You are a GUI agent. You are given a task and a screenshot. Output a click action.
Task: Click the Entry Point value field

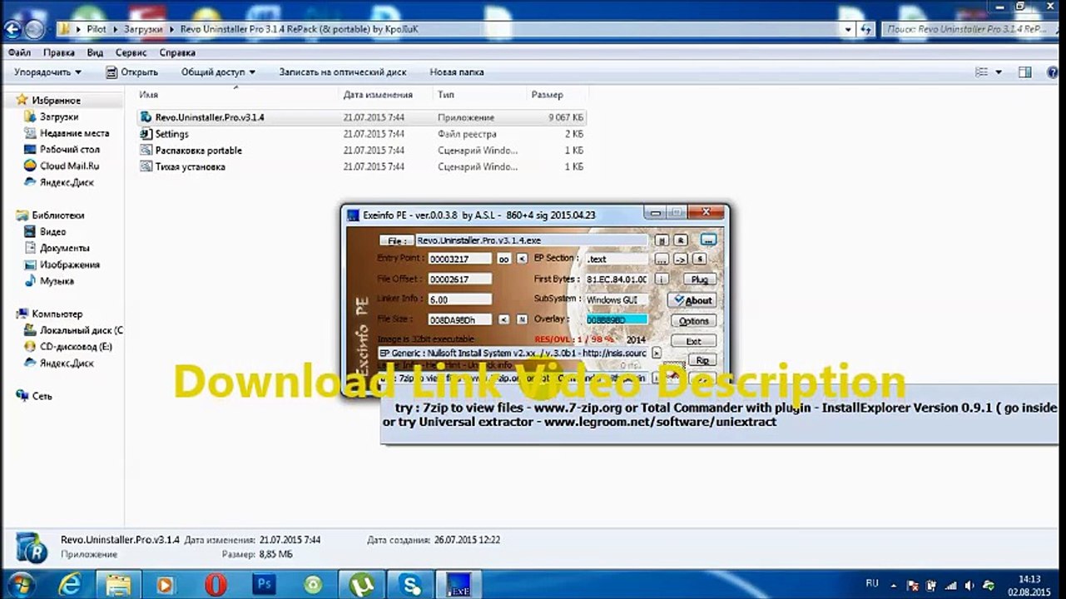point(459,259)
